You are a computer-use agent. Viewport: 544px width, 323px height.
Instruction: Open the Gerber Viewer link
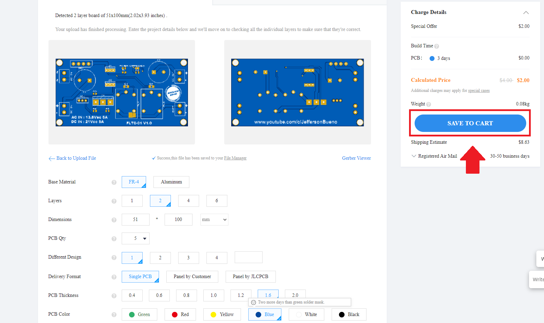[356, 158]
